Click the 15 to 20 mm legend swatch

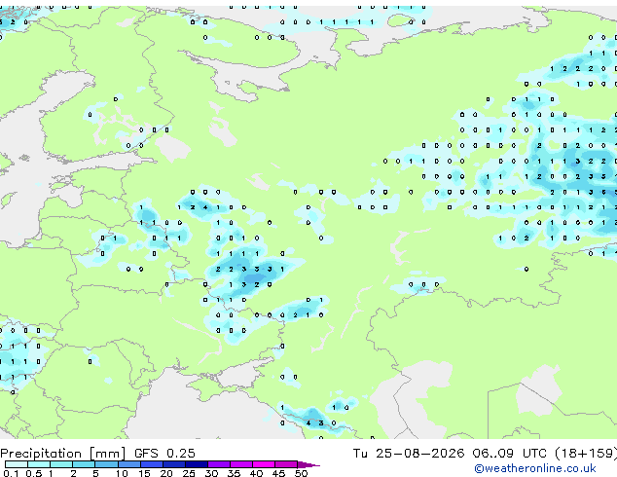(152, 464)
